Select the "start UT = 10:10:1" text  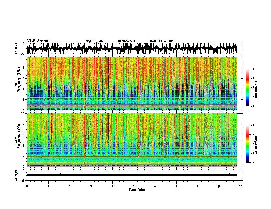pos(165,41)
